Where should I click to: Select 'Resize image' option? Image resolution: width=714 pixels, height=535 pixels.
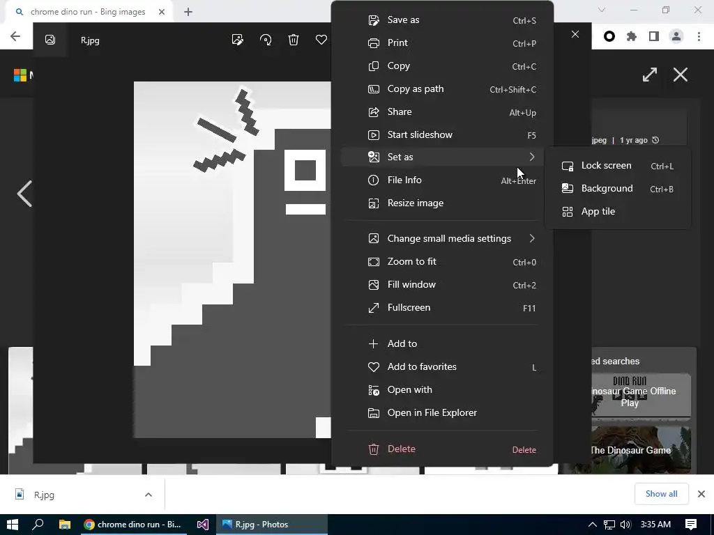pos(442,203)
